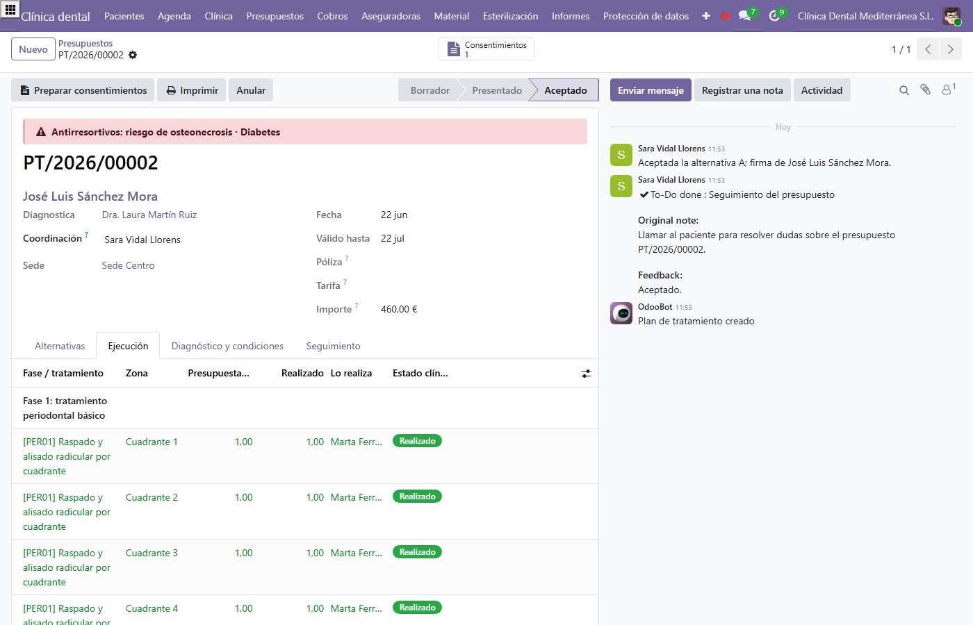The height and width of the screenshot is (625, 973).
Task: Click Preparar consentimientos button
Action: (83, 90)
